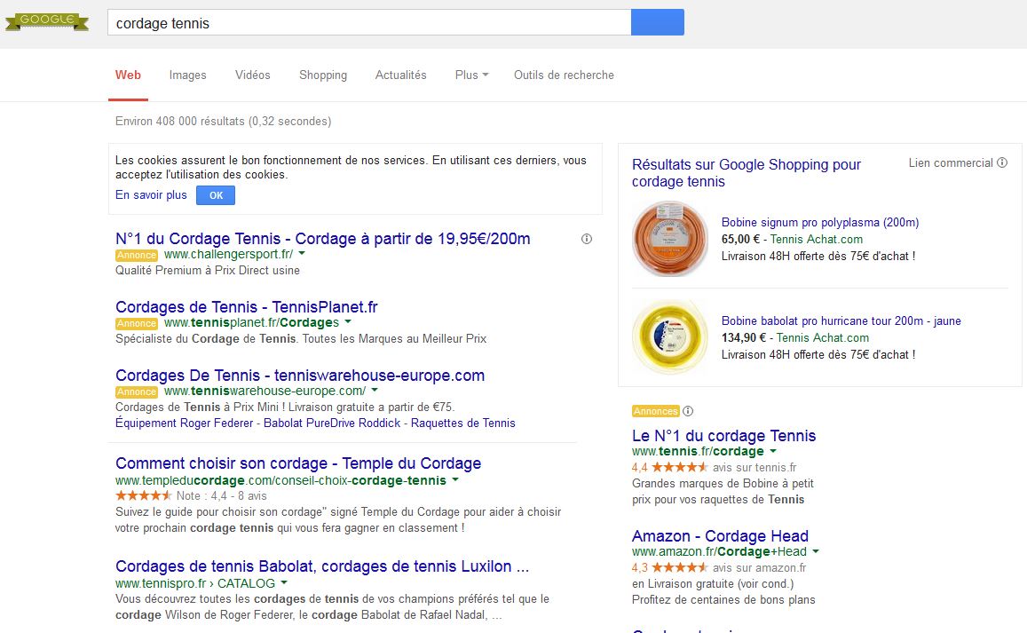The image size is (1027, 633).
Task: Expand arrow next to tenniswarehouse-europe.com URL
Action: tap(375, 390)
